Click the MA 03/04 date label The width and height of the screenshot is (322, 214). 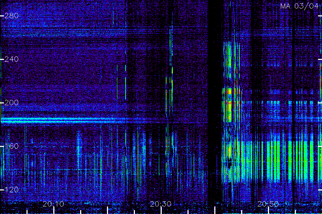pyautogui.click(x=299, y=6)
